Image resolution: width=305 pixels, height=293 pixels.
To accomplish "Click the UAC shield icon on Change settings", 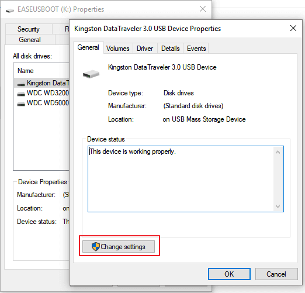I will [96, 247].
